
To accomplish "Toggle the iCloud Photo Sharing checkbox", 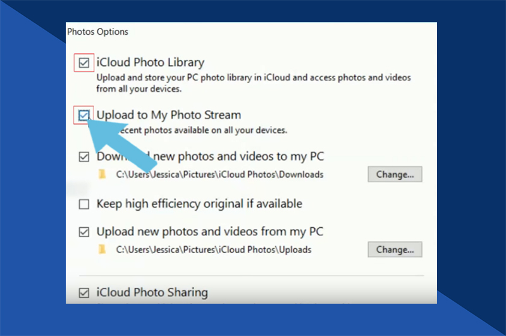I will click(84, 293).
